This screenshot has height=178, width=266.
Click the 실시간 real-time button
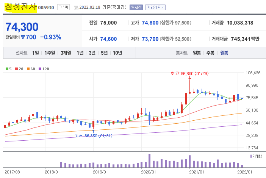[x=136, y=7]
